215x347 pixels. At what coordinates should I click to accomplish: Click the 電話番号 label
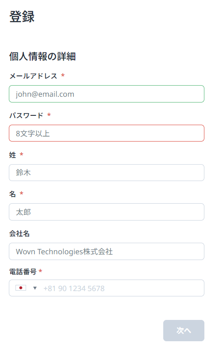pyautogui.click(x=23, y=272)
